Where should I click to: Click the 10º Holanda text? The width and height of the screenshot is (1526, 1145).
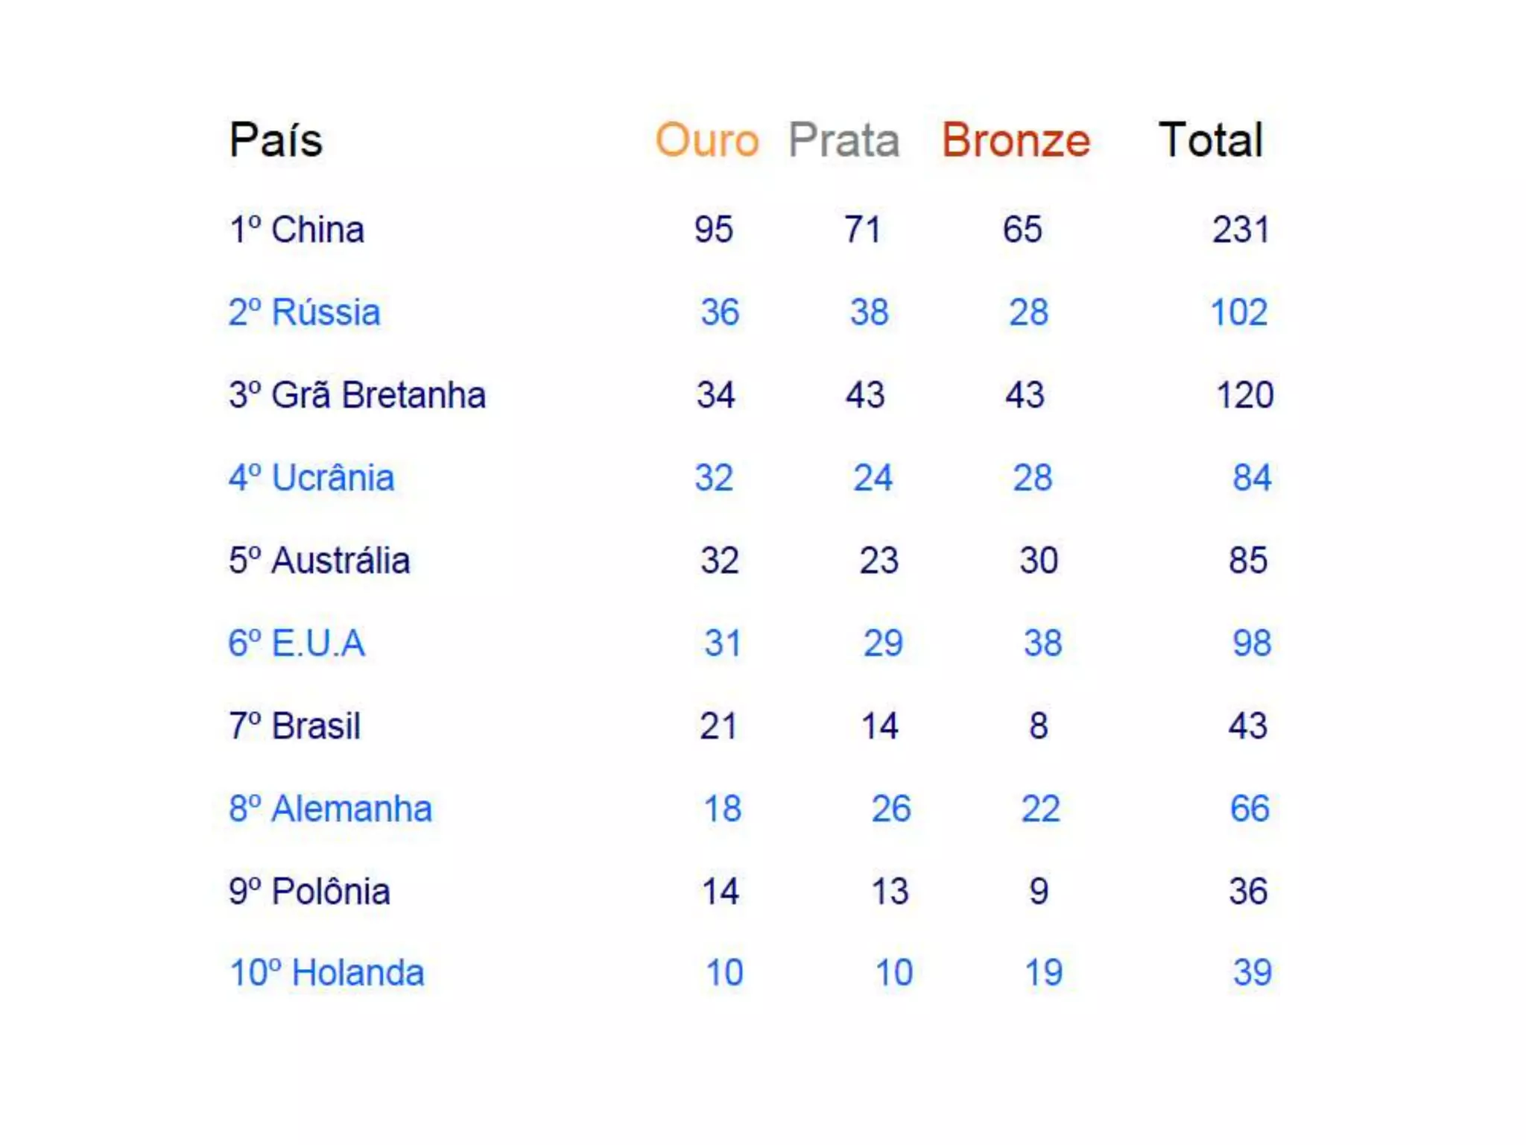(x=326, y=973)
